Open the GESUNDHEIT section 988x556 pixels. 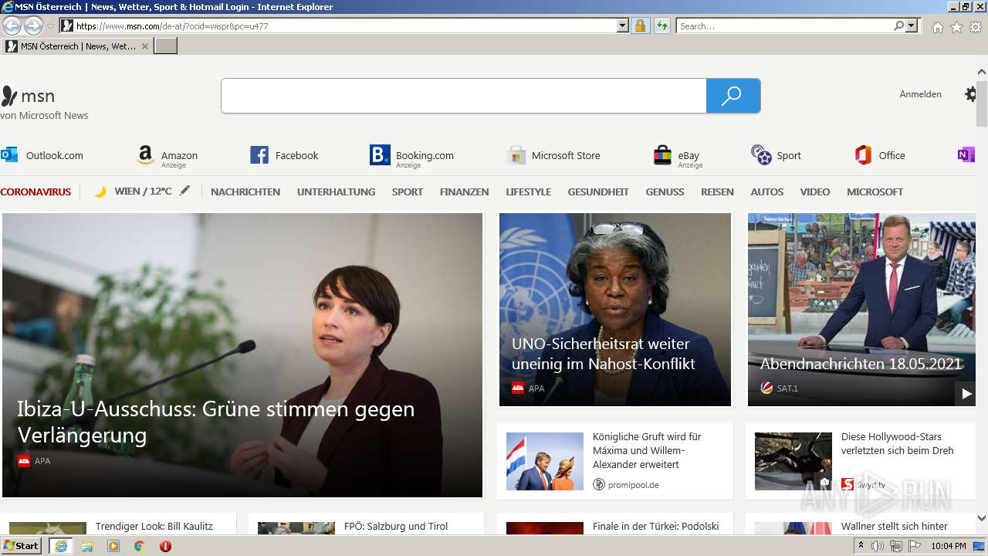tap(598, 192)
